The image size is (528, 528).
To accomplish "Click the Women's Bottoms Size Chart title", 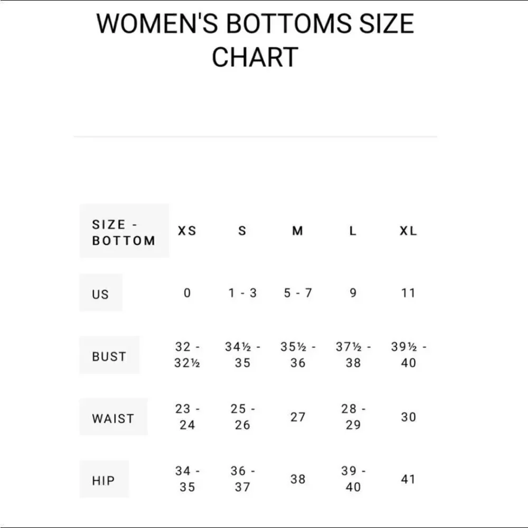I will (255, 40).
